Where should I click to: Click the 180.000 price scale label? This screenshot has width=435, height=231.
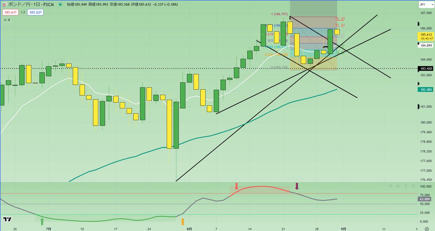pos(425,122)
